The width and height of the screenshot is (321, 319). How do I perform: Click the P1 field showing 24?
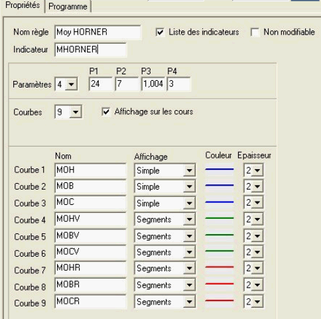pyautogui.click(x=101, y=84)
